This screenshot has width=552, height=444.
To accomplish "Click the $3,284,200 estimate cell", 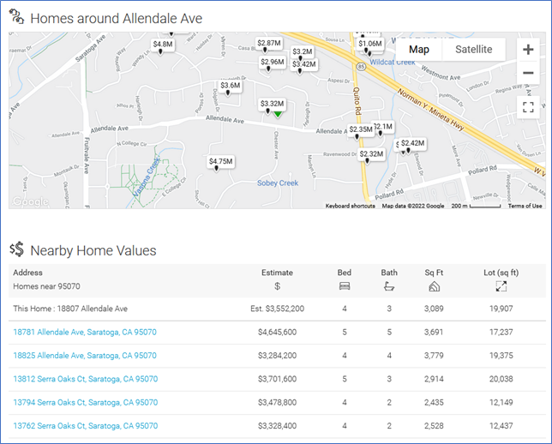I will [277, 356].
